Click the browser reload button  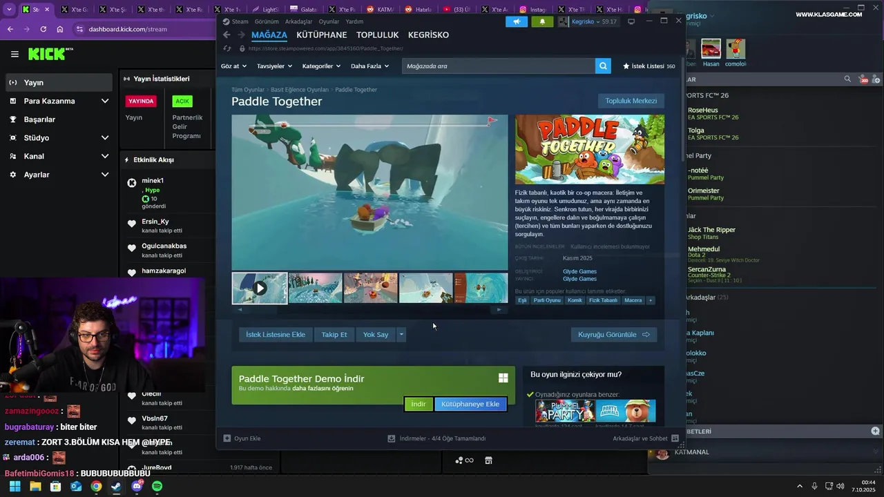[x=44, y=29]
